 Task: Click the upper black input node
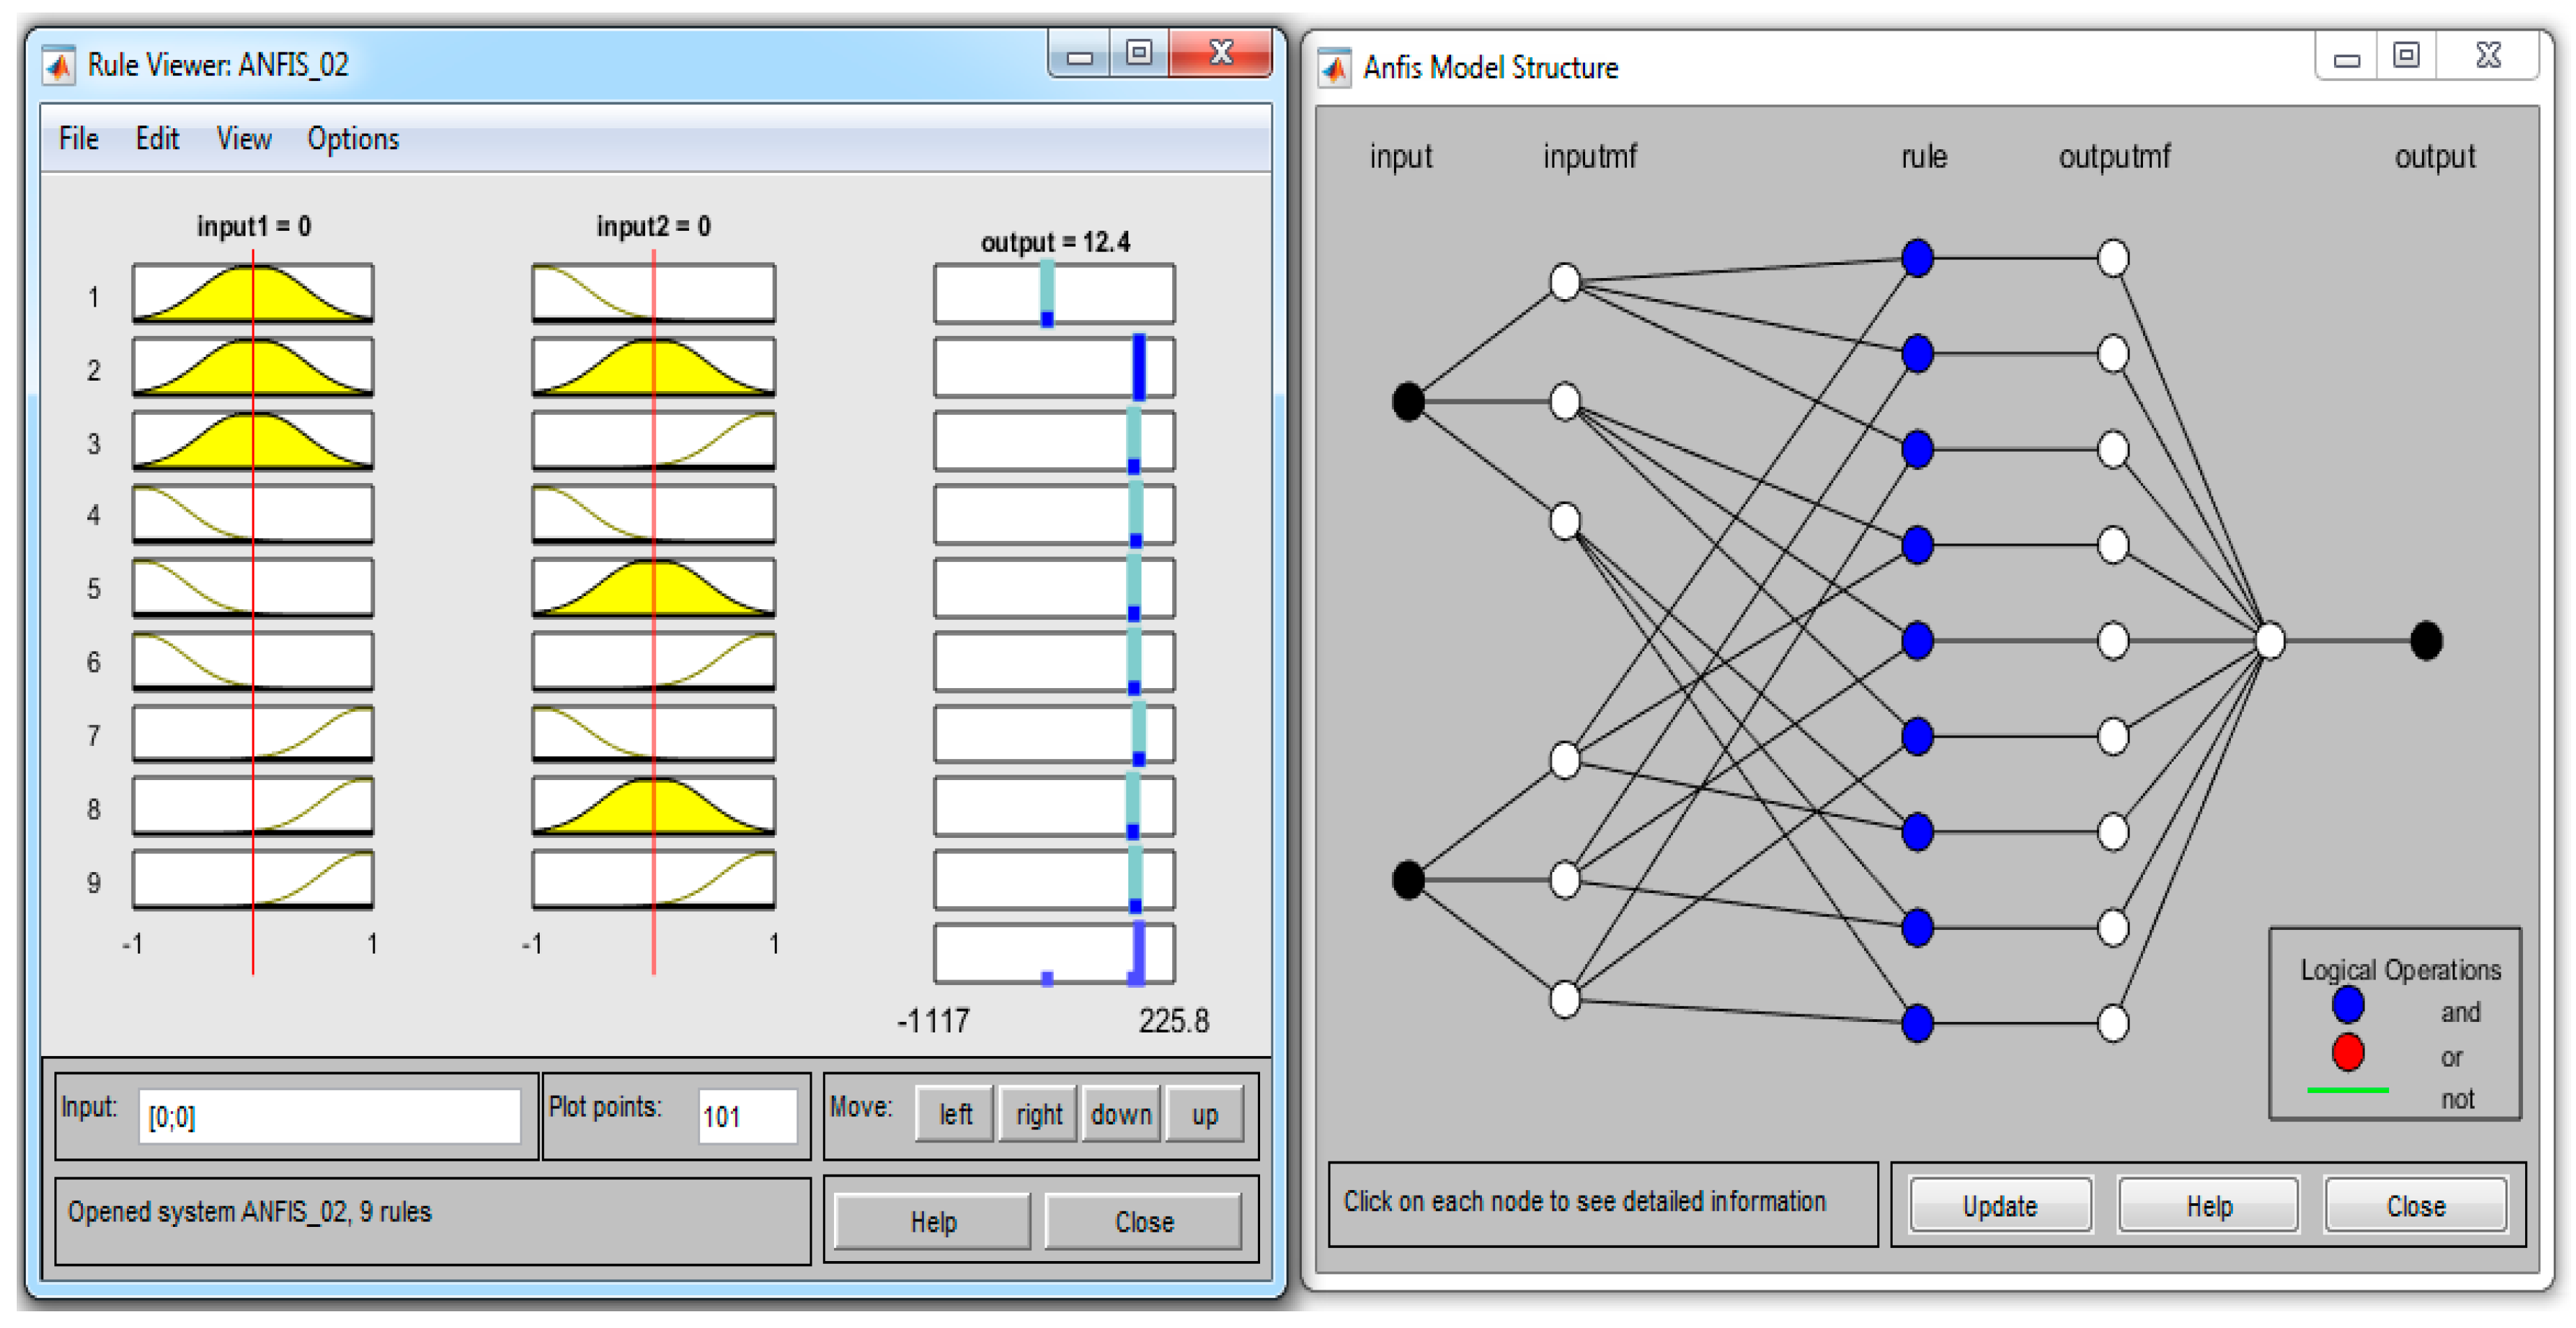point(1408,401)
